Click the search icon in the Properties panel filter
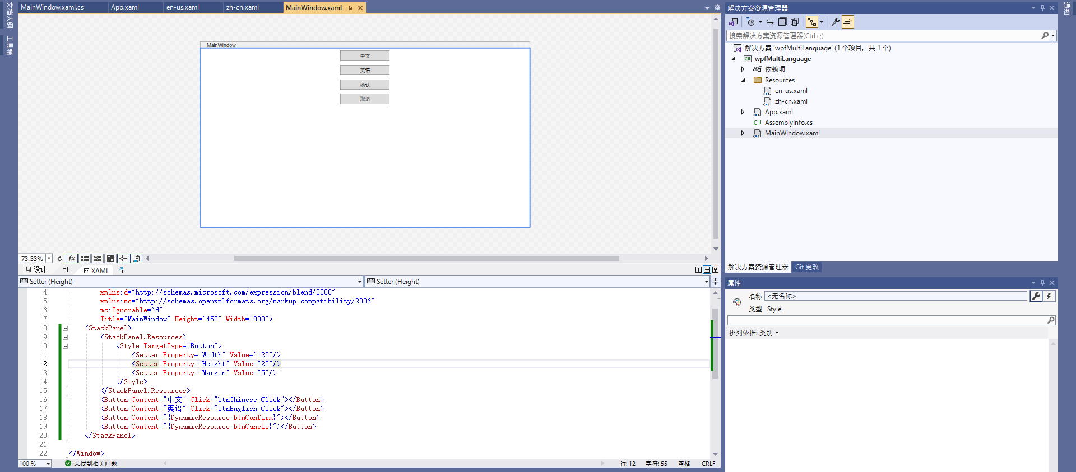The image size is (1076, 472). [1051, 320]
